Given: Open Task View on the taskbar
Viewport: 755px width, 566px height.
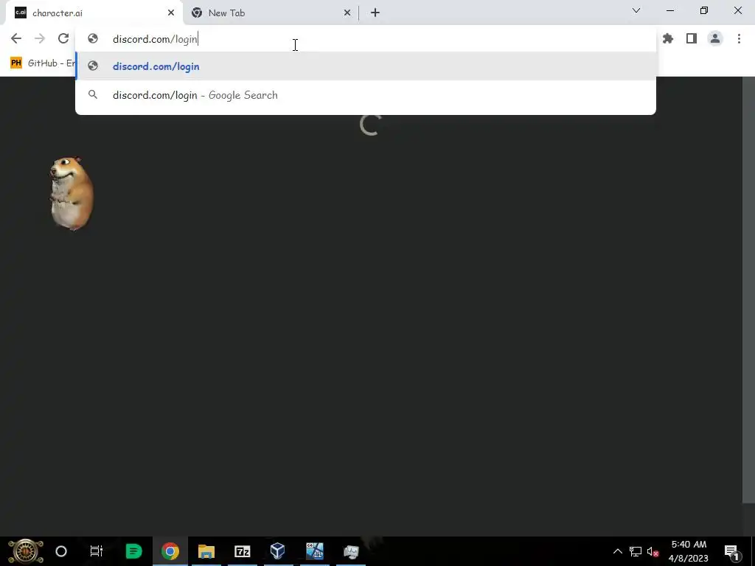Looking at the screenshot, I should pyautogui.click(x=97, y=551).
